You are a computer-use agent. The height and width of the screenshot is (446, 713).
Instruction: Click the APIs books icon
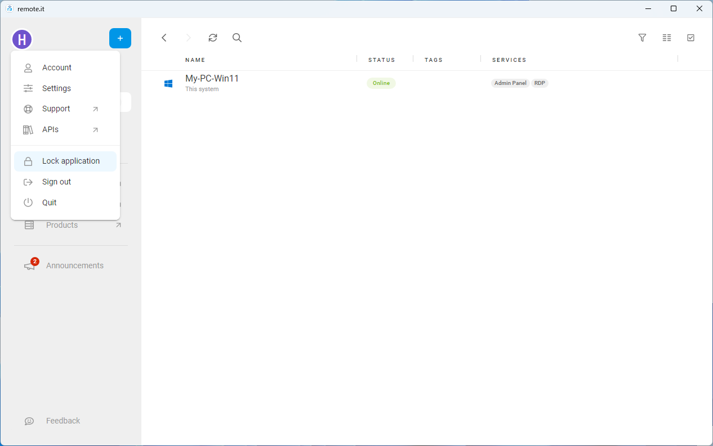click(28, 130)
